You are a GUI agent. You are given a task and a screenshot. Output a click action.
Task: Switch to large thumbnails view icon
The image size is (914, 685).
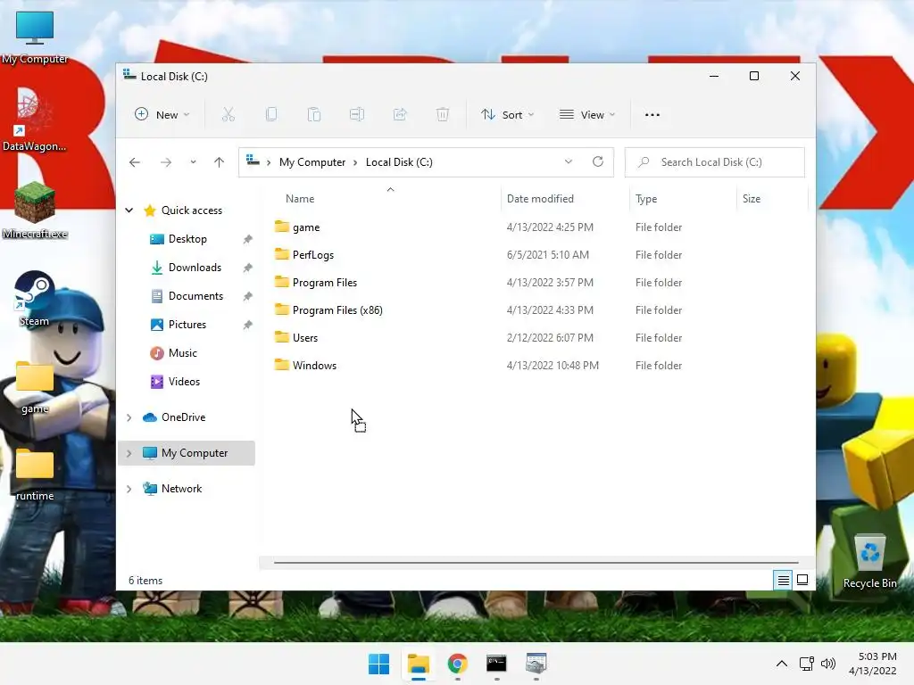tap(802, 580)
